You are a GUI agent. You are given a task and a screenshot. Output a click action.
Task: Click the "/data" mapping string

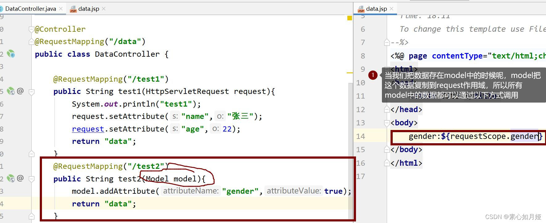coord(125,42)
